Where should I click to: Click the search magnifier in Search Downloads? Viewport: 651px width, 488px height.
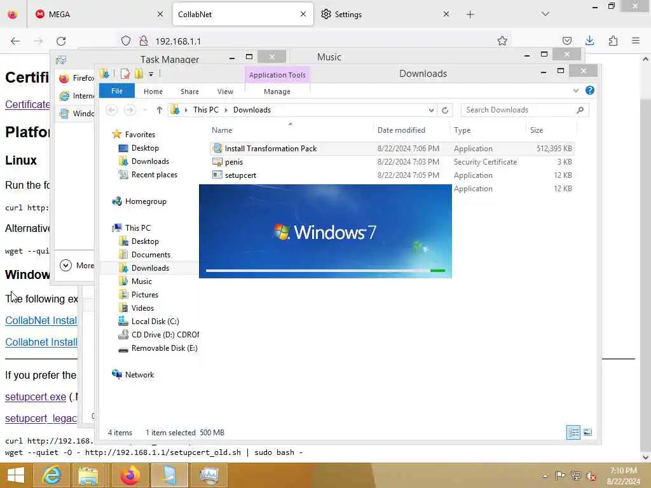pyautogui.click(x=580, y=110)
